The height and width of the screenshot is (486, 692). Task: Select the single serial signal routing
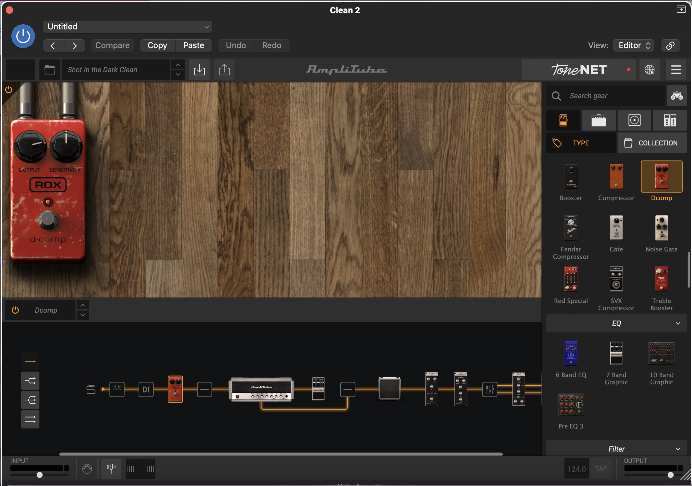click(30, 361)
